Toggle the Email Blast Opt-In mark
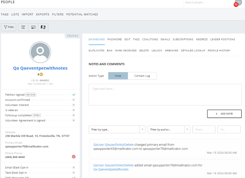The width and height of the screenshot is (245, 178). coord(74,168)
